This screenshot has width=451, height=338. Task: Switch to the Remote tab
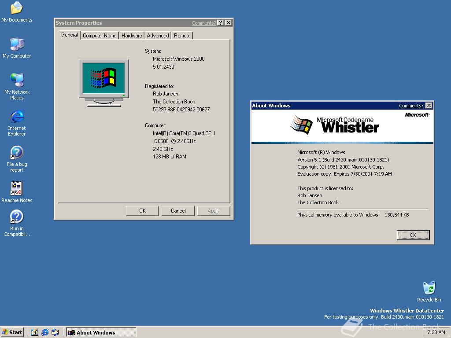tap(182, 36)
